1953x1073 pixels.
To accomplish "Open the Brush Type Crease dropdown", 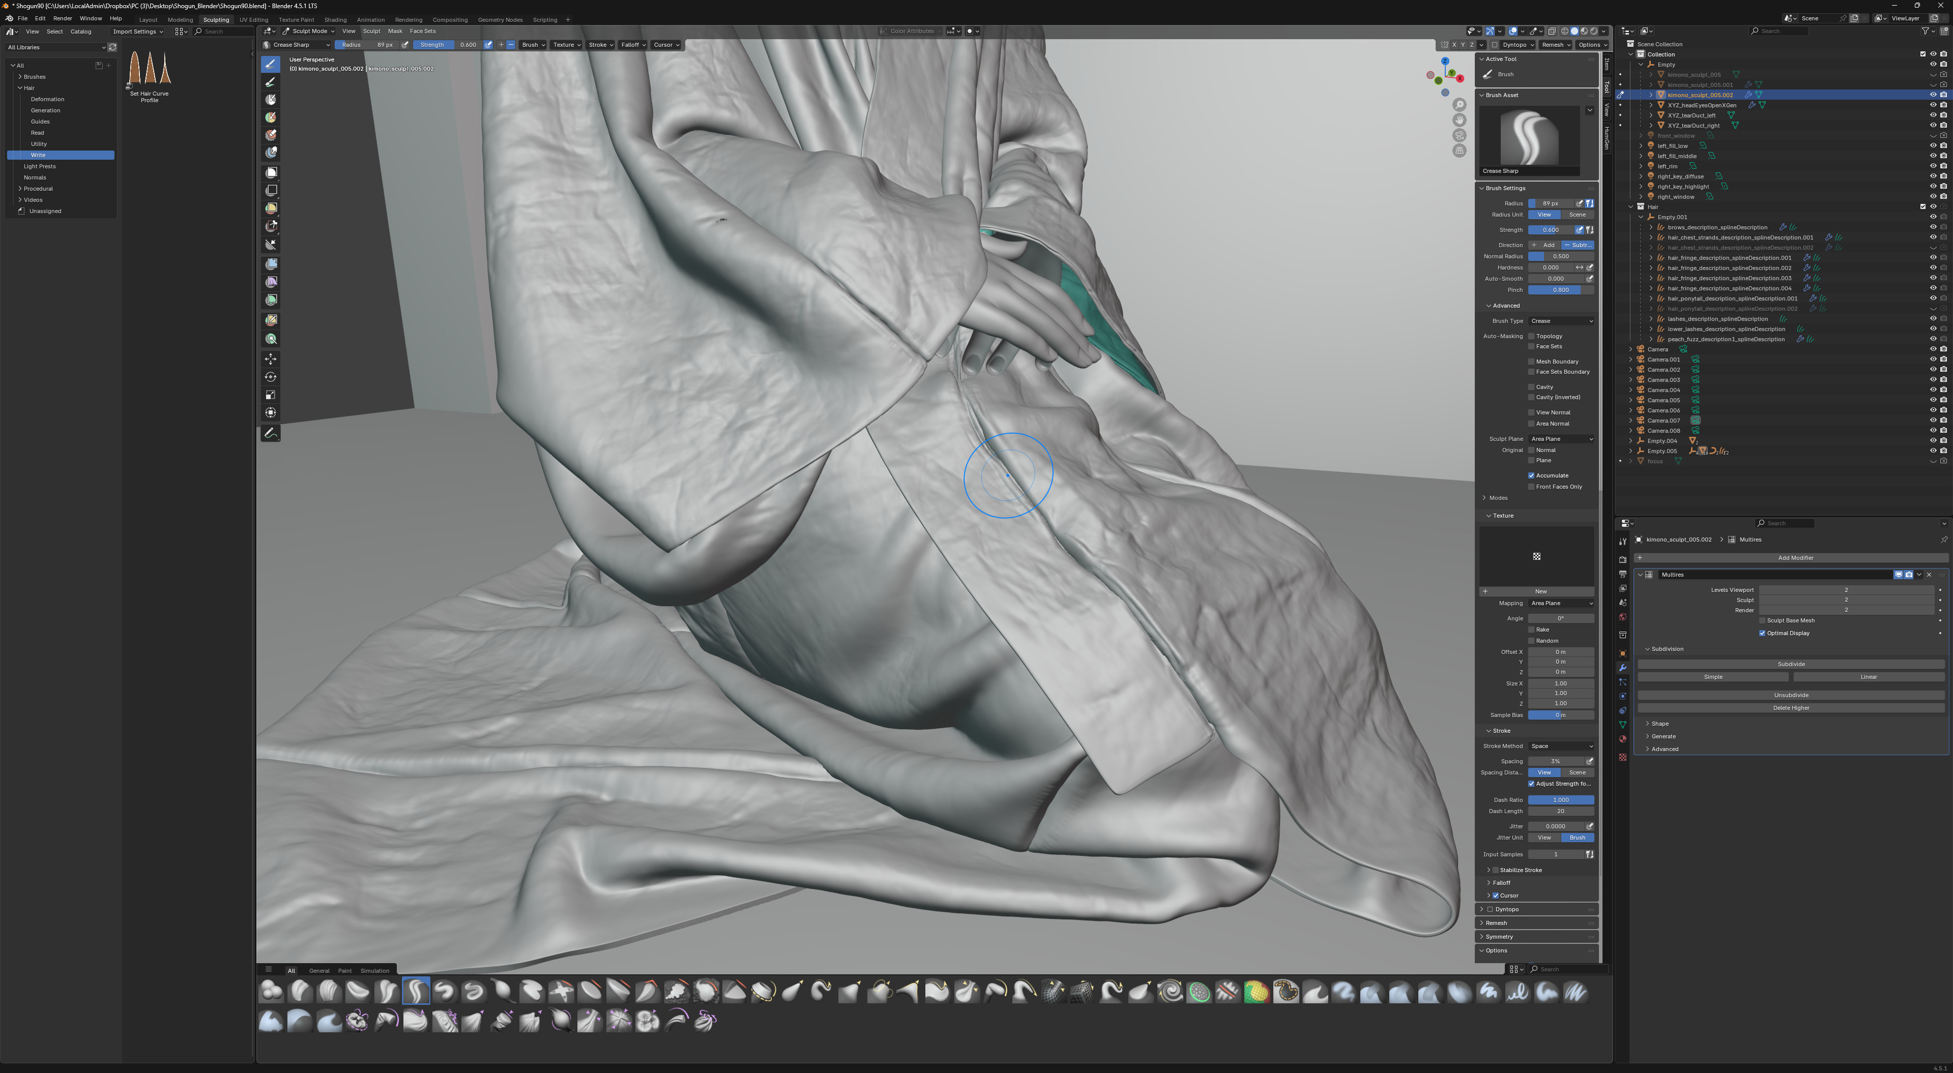I will (1561, 321).
